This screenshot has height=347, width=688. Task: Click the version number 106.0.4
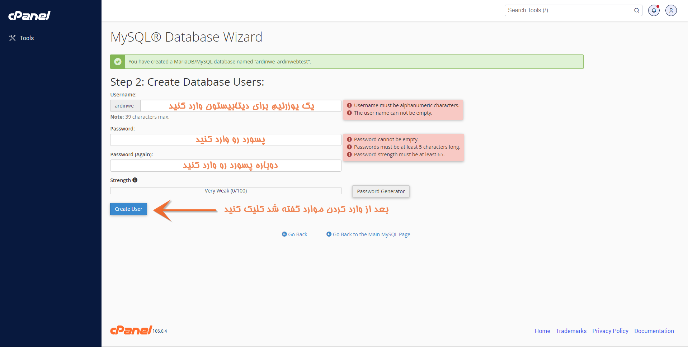click(160, 331)
